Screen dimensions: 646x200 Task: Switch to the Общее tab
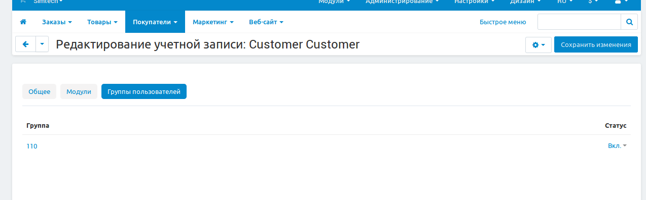coord(39,91)
